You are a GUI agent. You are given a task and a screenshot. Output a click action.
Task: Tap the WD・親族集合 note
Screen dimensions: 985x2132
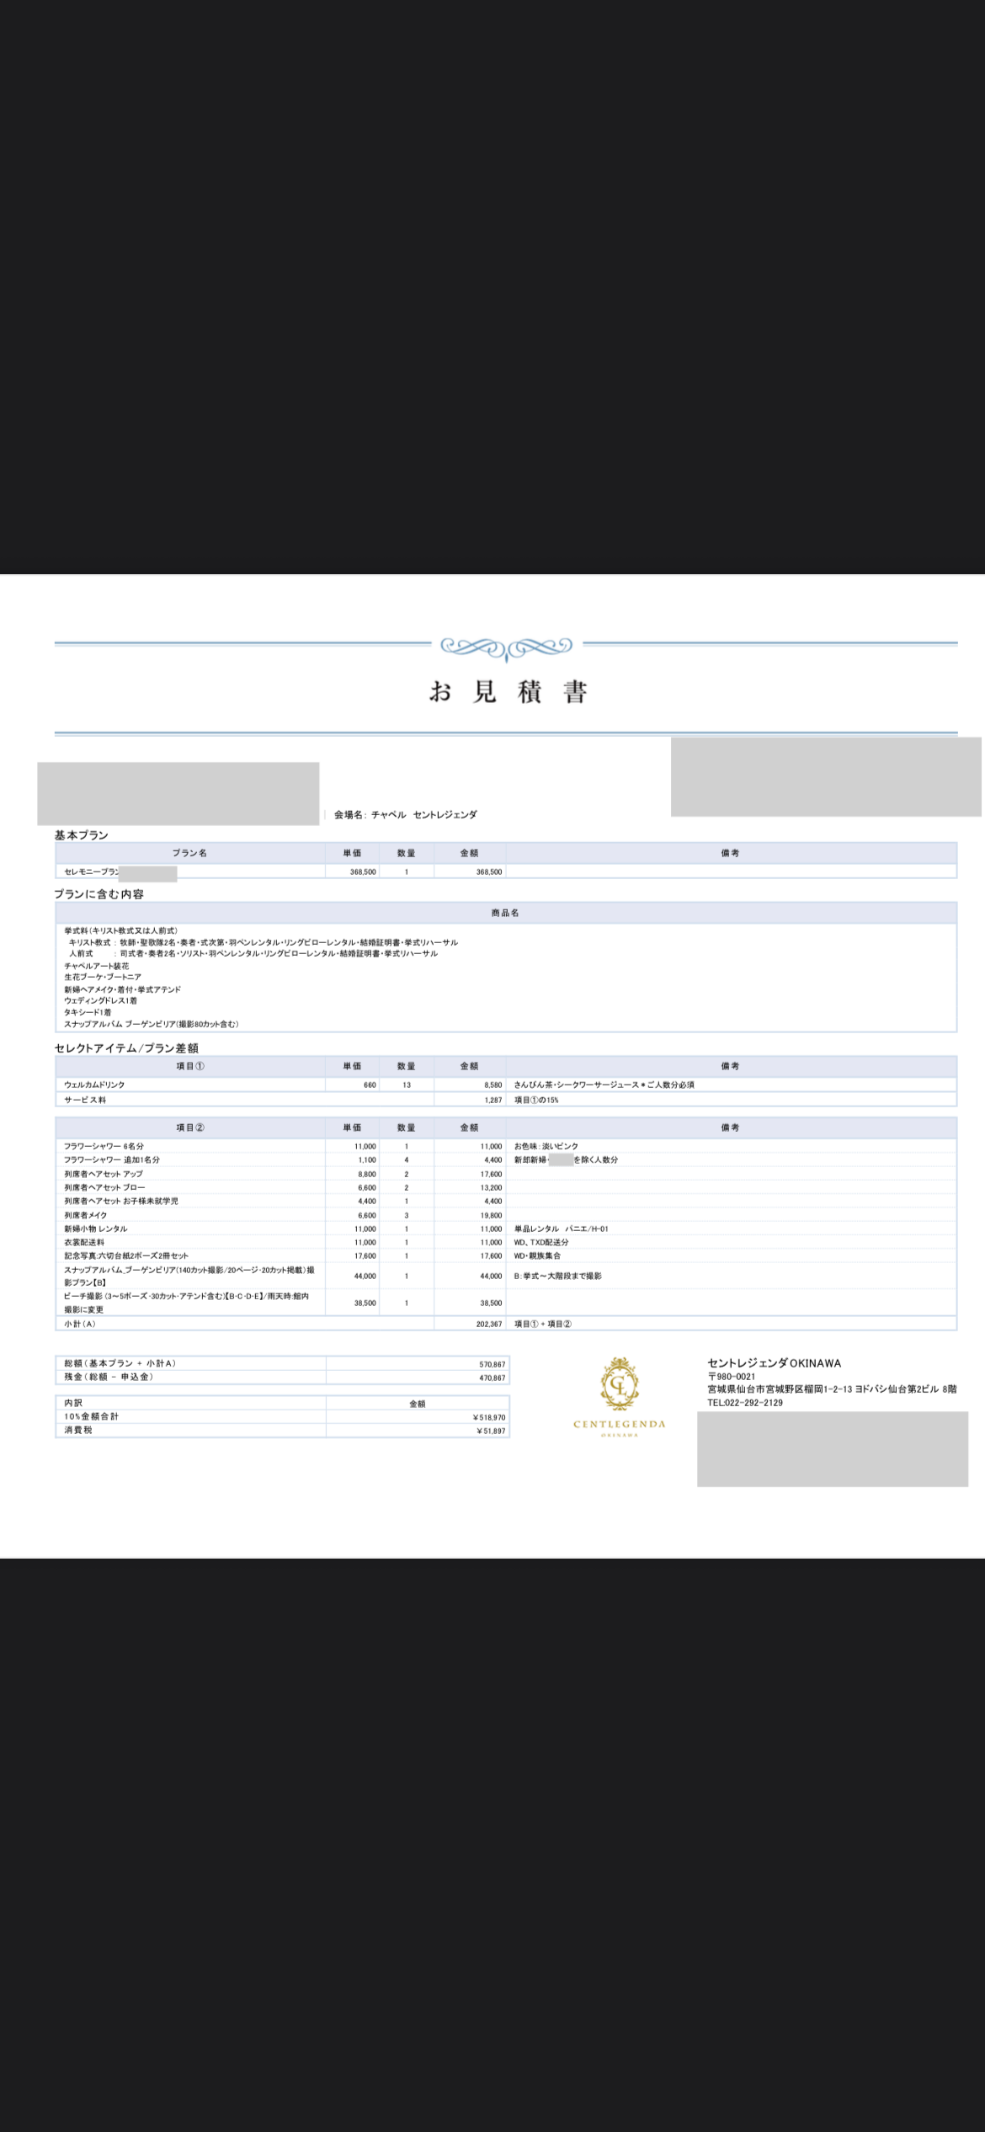point(537,1255)
